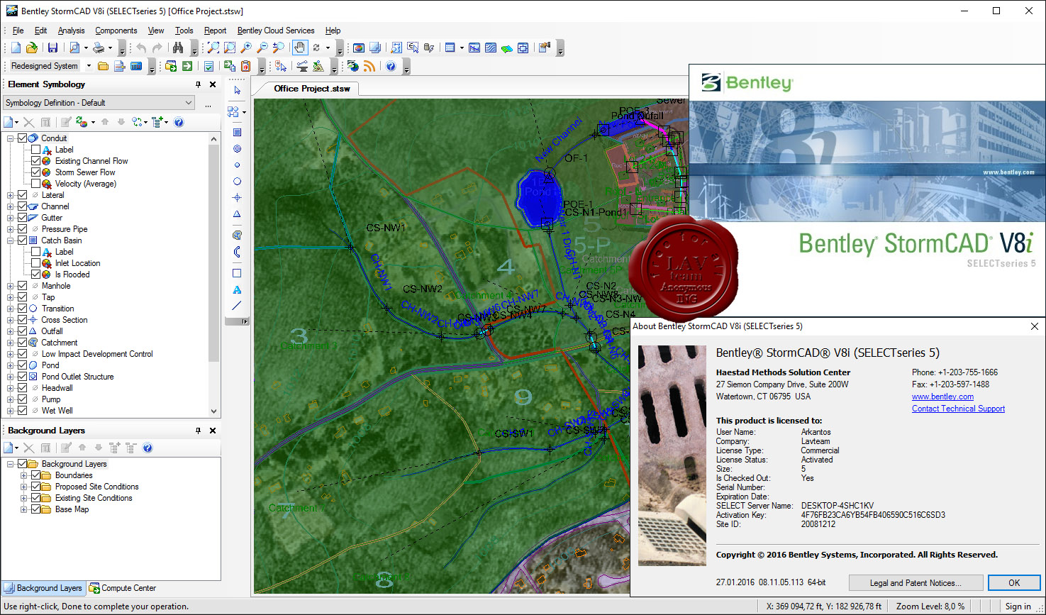Click the Save diskette icon
The height and width of the screenshot is (615, 1046).
(52, 48)
